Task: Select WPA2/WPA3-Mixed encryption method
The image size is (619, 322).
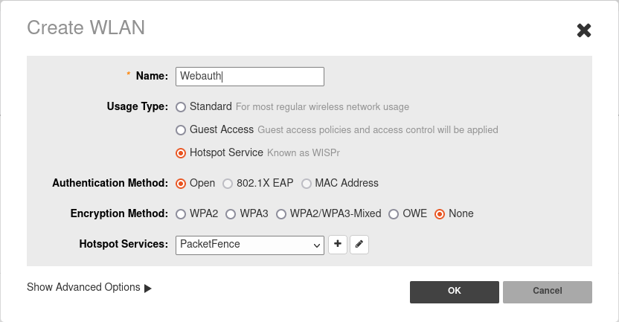Action: (x=281, y=214)
